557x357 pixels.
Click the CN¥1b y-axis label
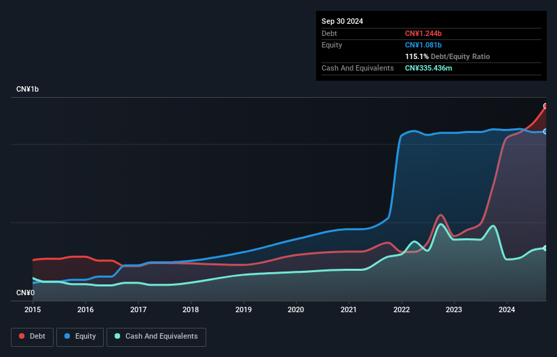(x=27, y=89)
